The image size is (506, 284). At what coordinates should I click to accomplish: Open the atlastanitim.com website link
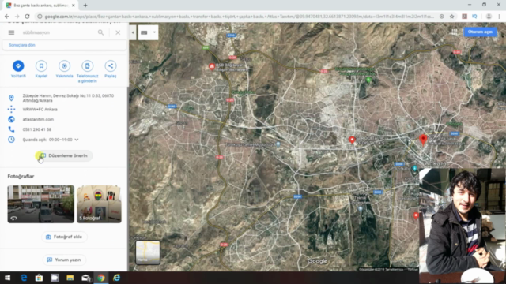38,119
